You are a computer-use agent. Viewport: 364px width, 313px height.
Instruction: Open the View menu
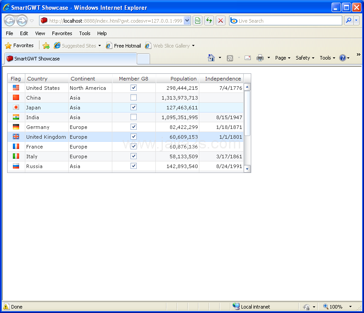[x=40, y=33]
